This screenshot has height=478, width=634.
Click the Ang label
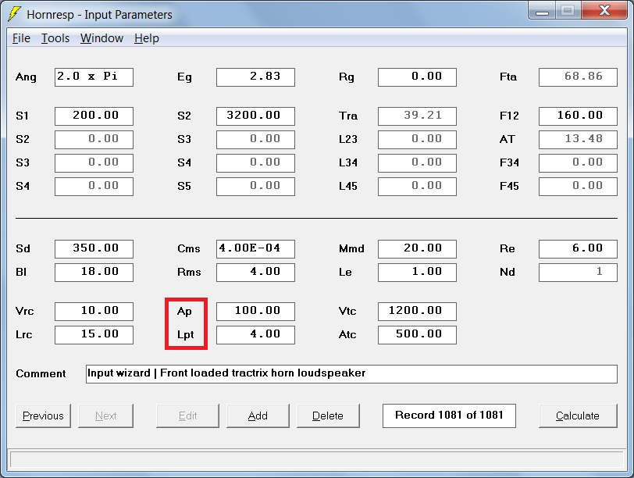26,77
